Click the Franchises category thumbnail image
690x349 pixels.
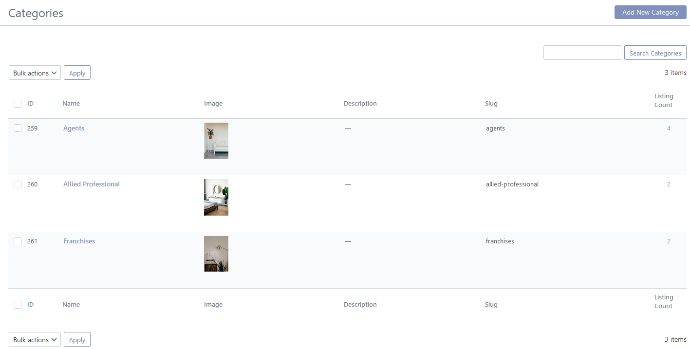pyautogui.click(x=216, y=254)
